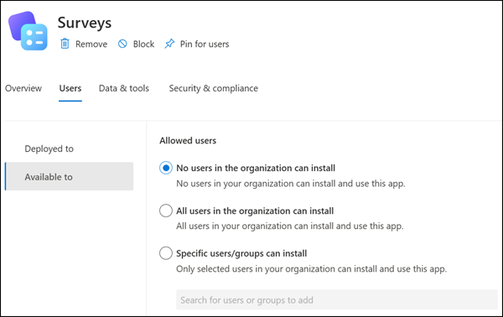The width and height of the screenshot is (503, 317).
Task: Click the Block text button
Action: coord(143,44)
